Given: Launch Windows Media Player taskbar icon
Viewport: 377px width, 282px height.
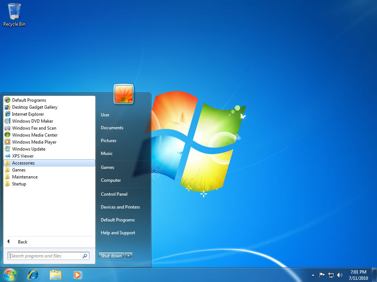Looking at the screenshot, I should [78, 275].
